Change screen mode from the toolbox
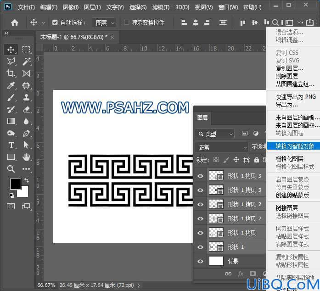The height and width of the screenshot is (291, 320). tap(26, 206)
